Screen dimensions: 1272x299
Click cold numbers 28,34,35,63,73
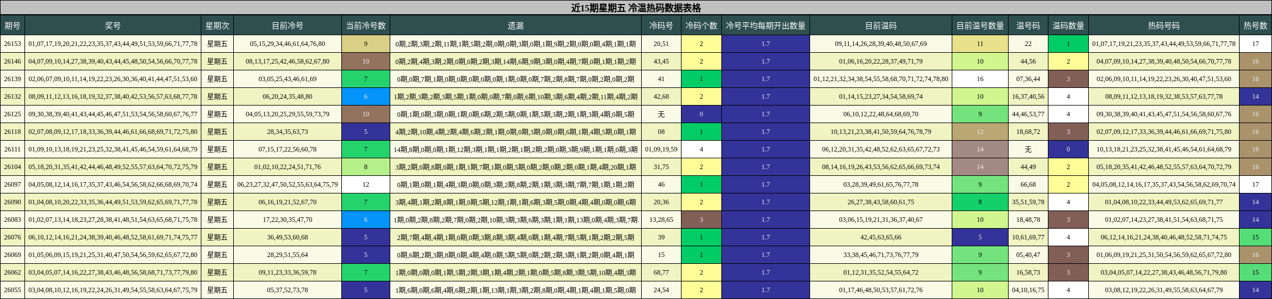287,132
